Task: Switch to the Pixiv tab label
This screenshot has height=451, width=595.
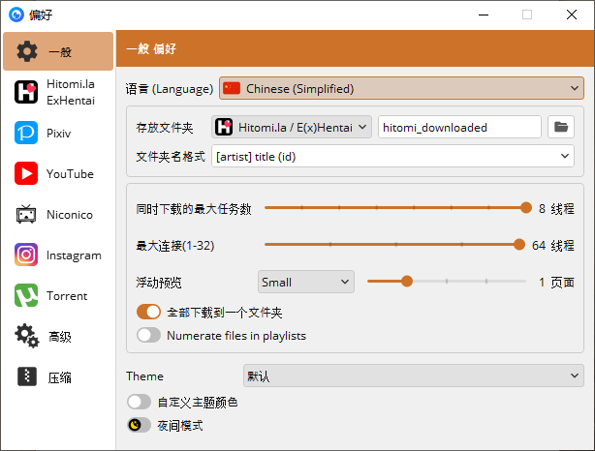Action: point(58,133)
